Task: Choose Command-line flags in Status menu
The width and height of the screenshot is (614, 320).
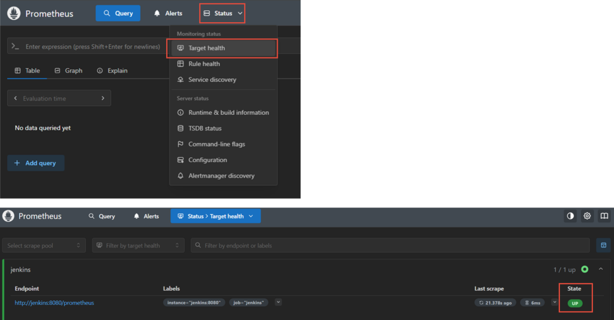Action: (216, 144)
